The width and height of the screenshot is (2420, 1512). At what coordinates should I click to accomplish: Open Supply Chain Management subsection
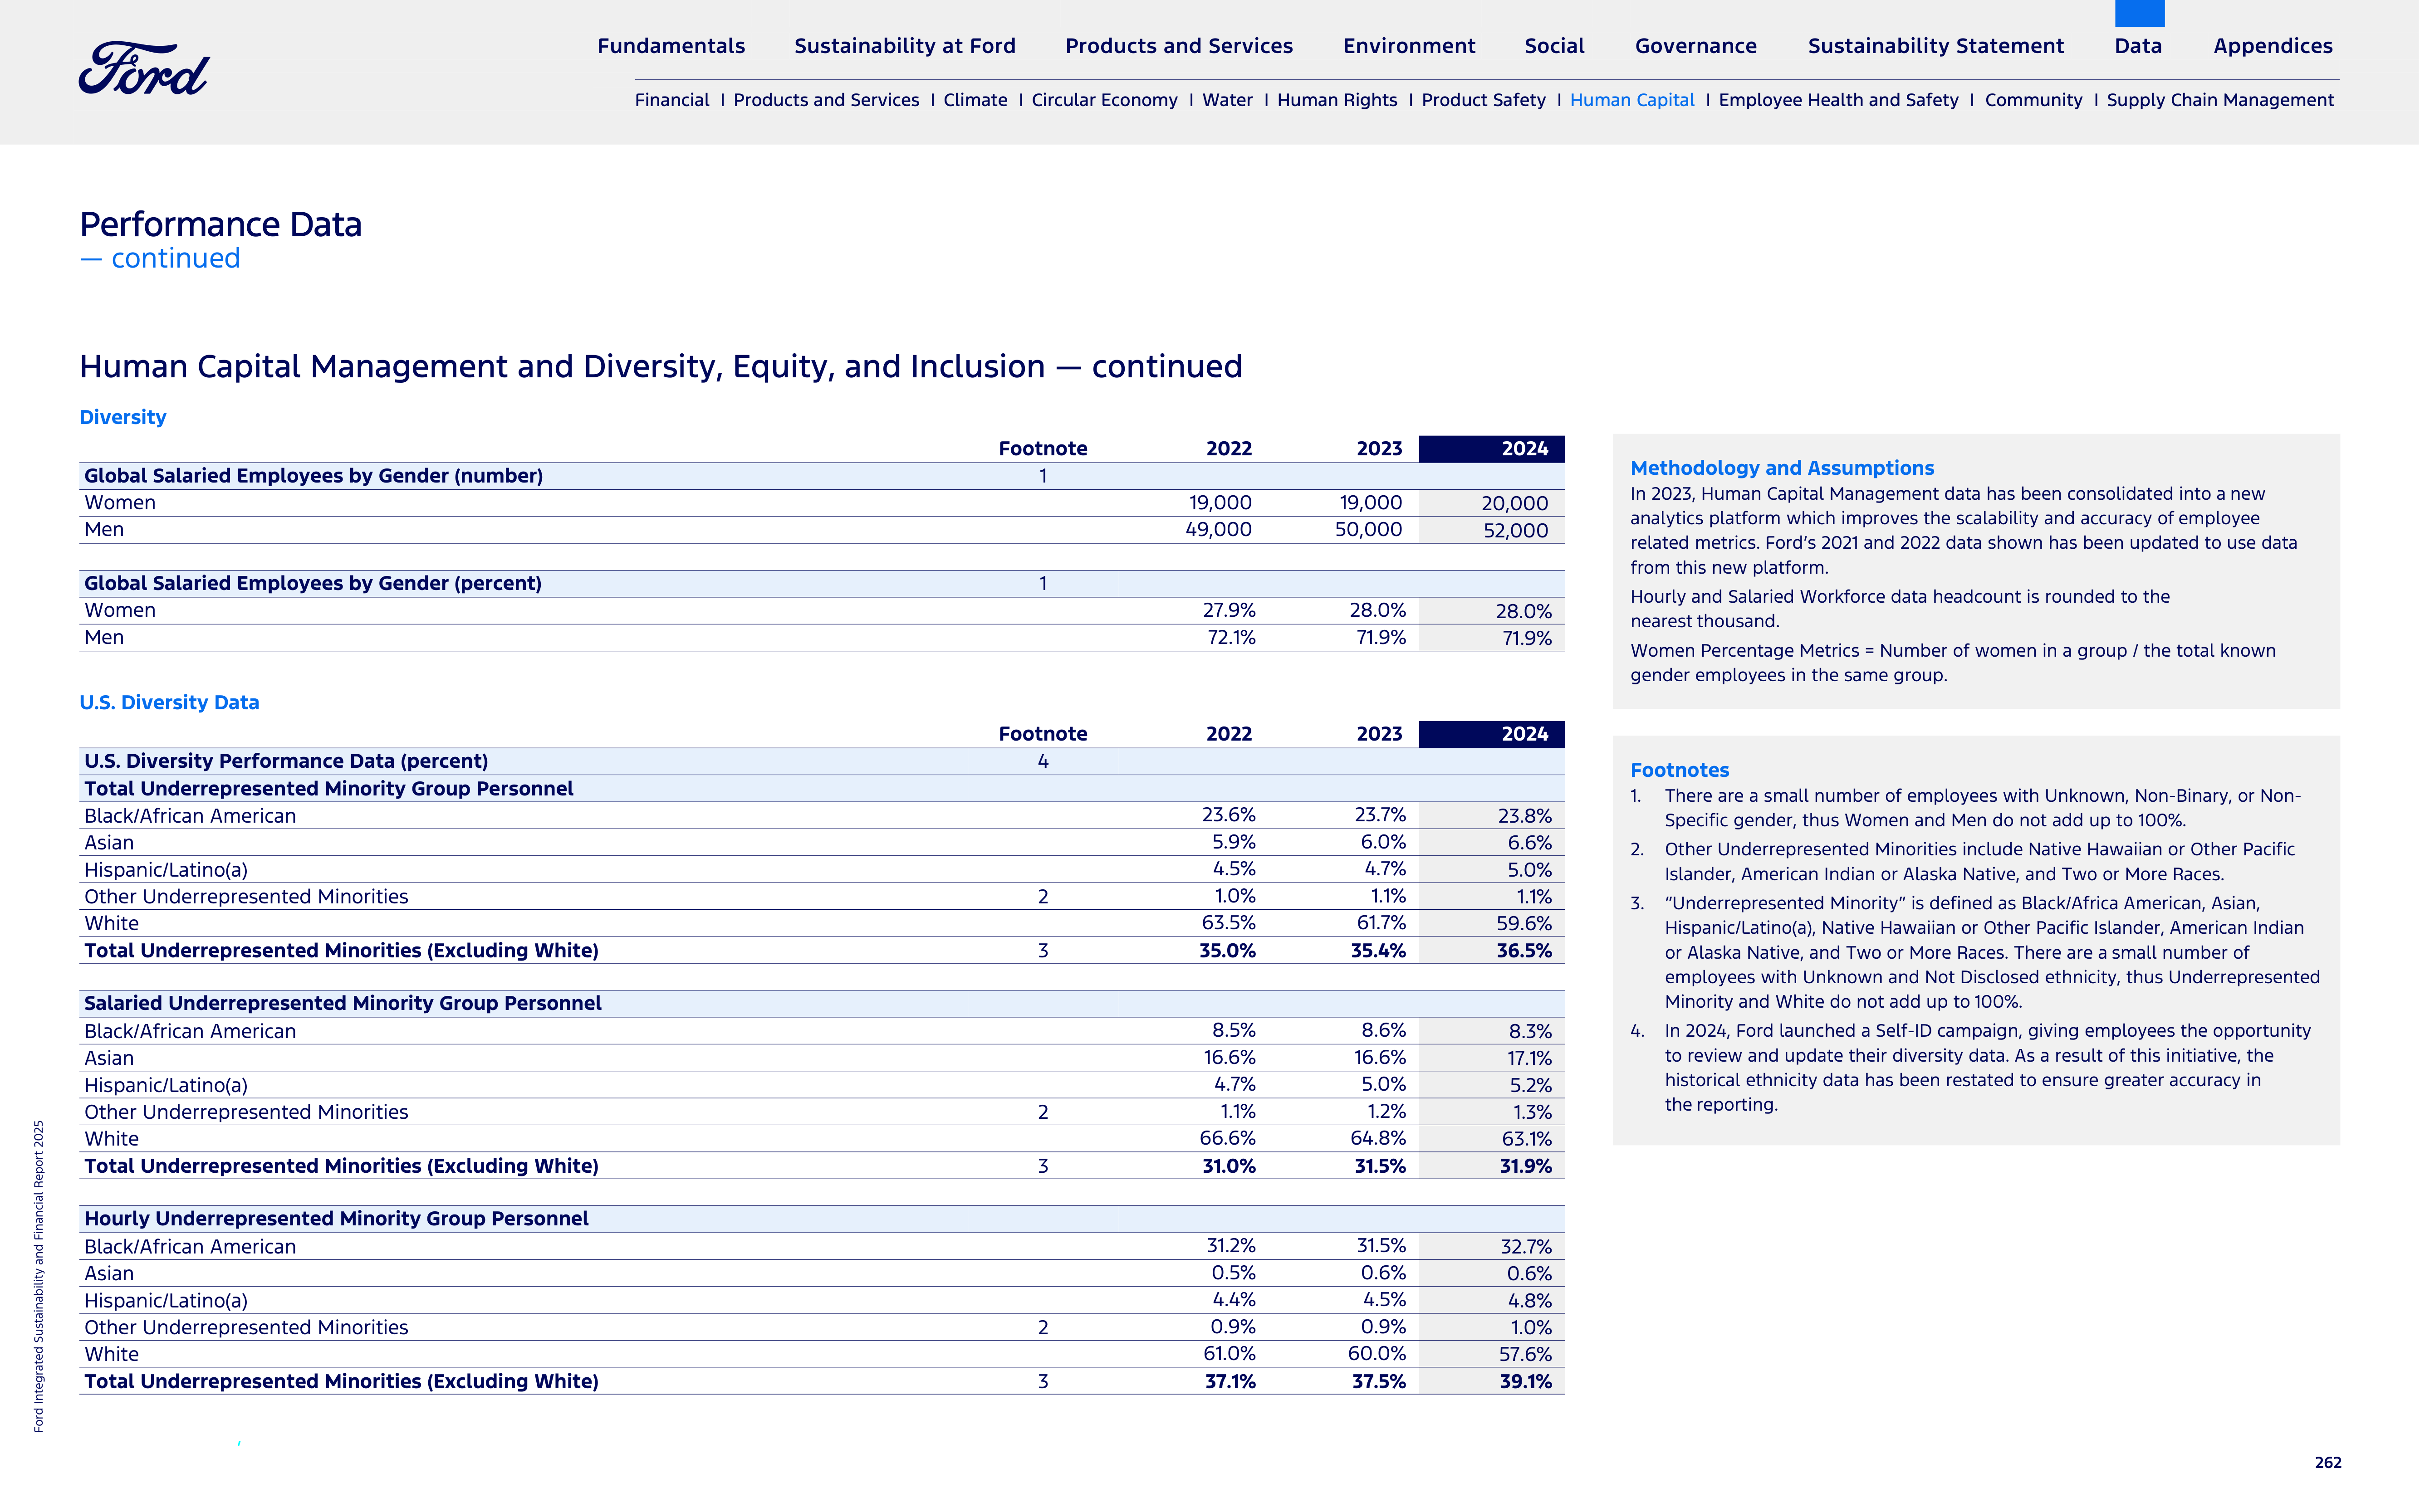pyautogui.click(x=2220, y=100)
